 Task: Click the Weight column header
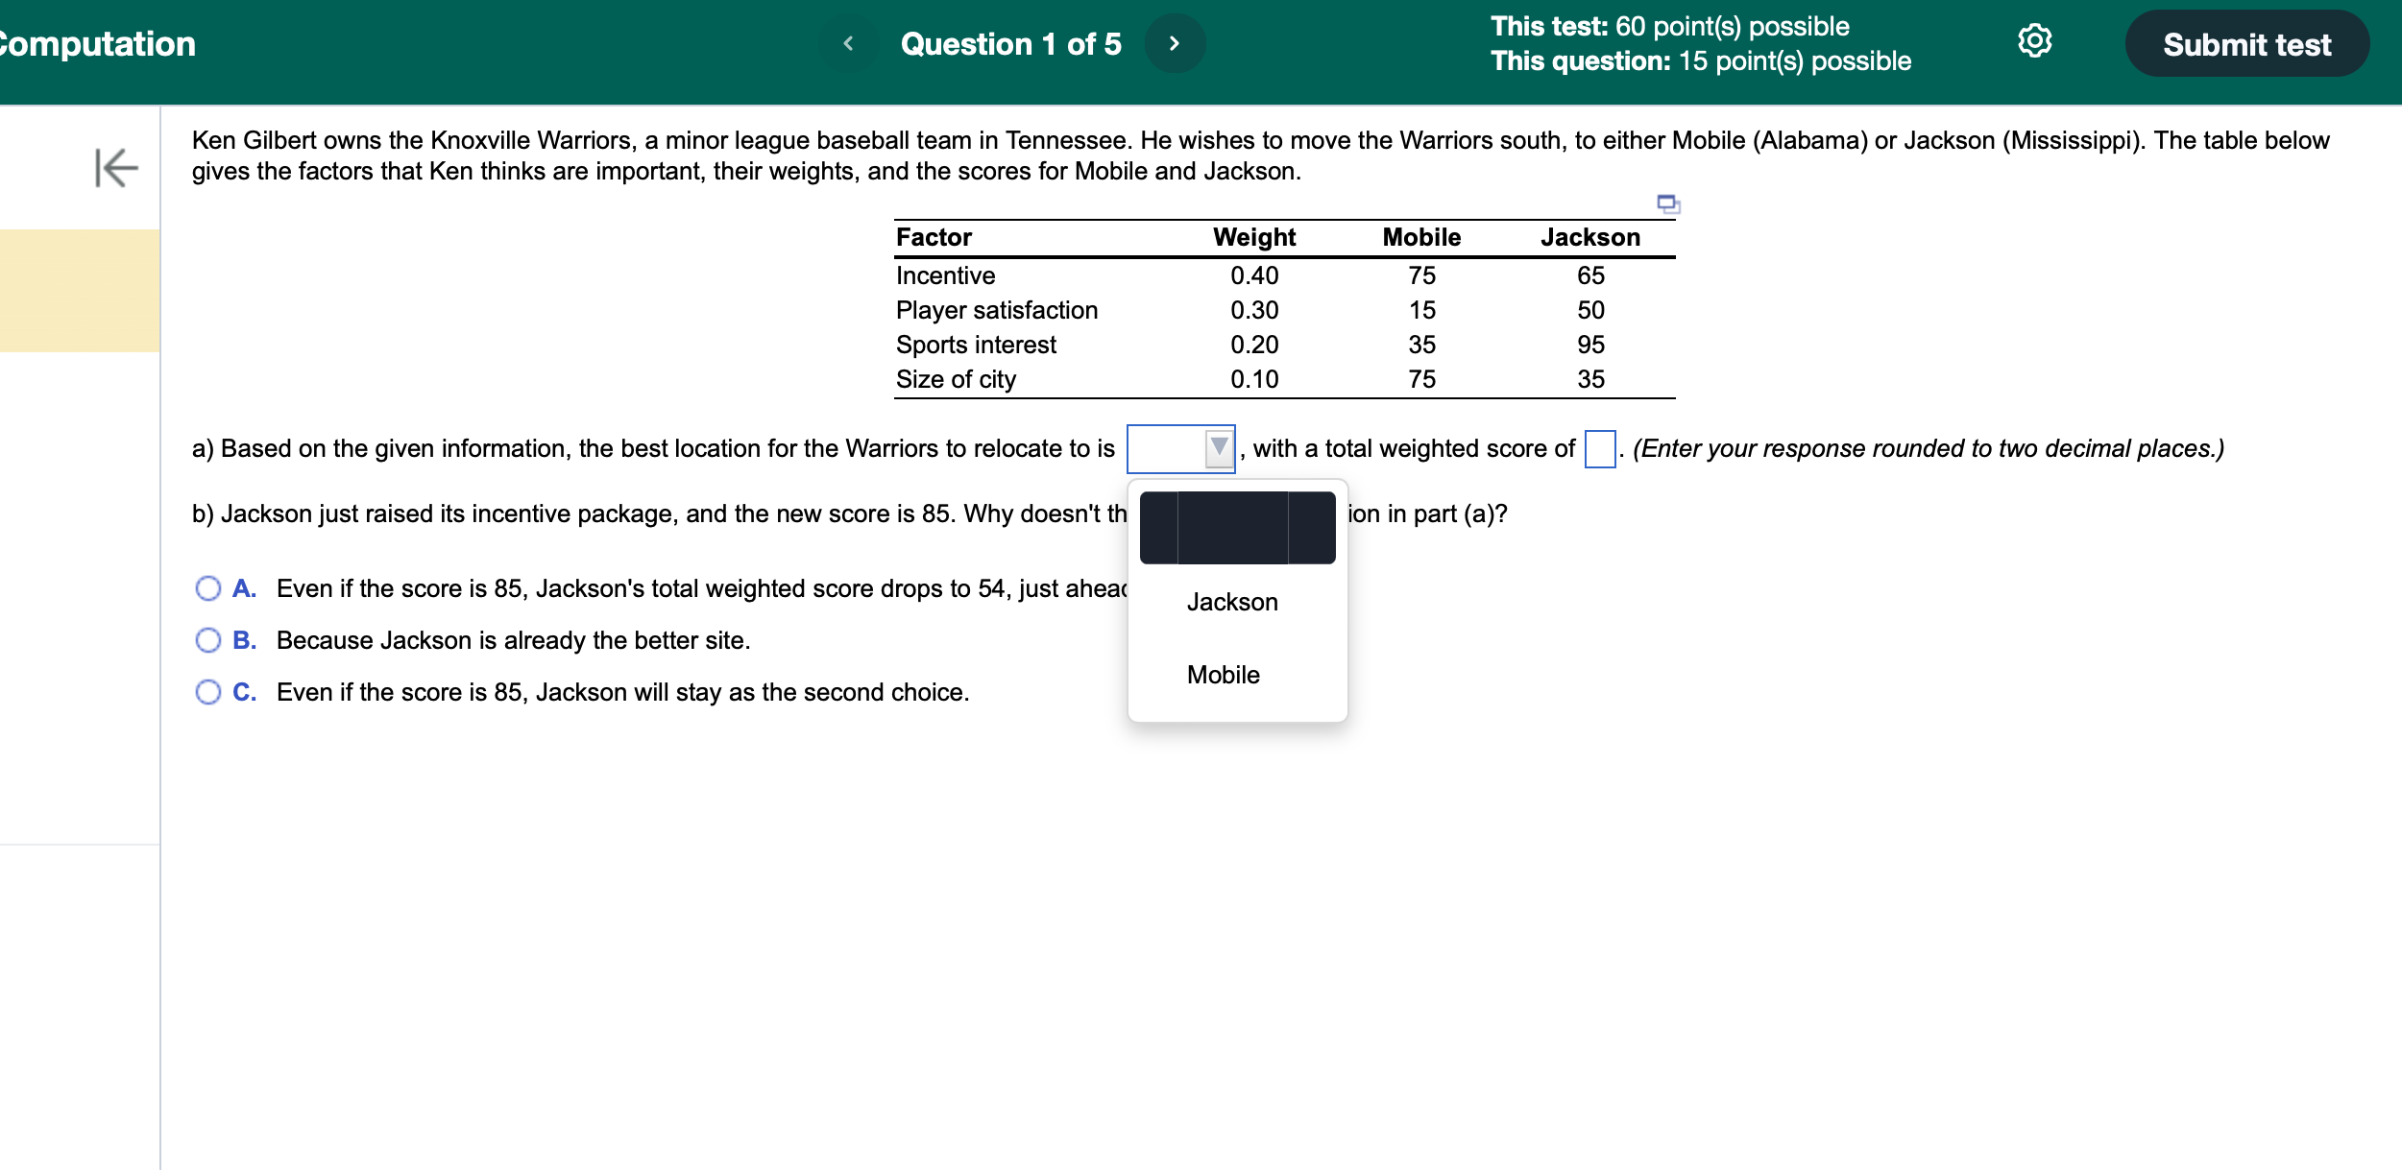pos(1253,237)
